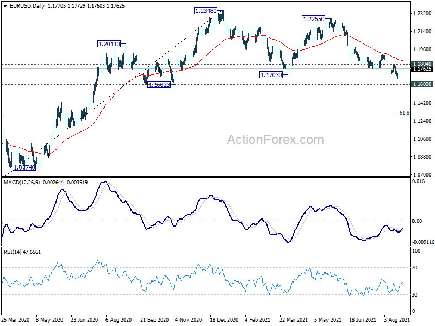Select the 1.17030 price label
Viewport: 435px width, 326px height.
click(x=271, y=75)
